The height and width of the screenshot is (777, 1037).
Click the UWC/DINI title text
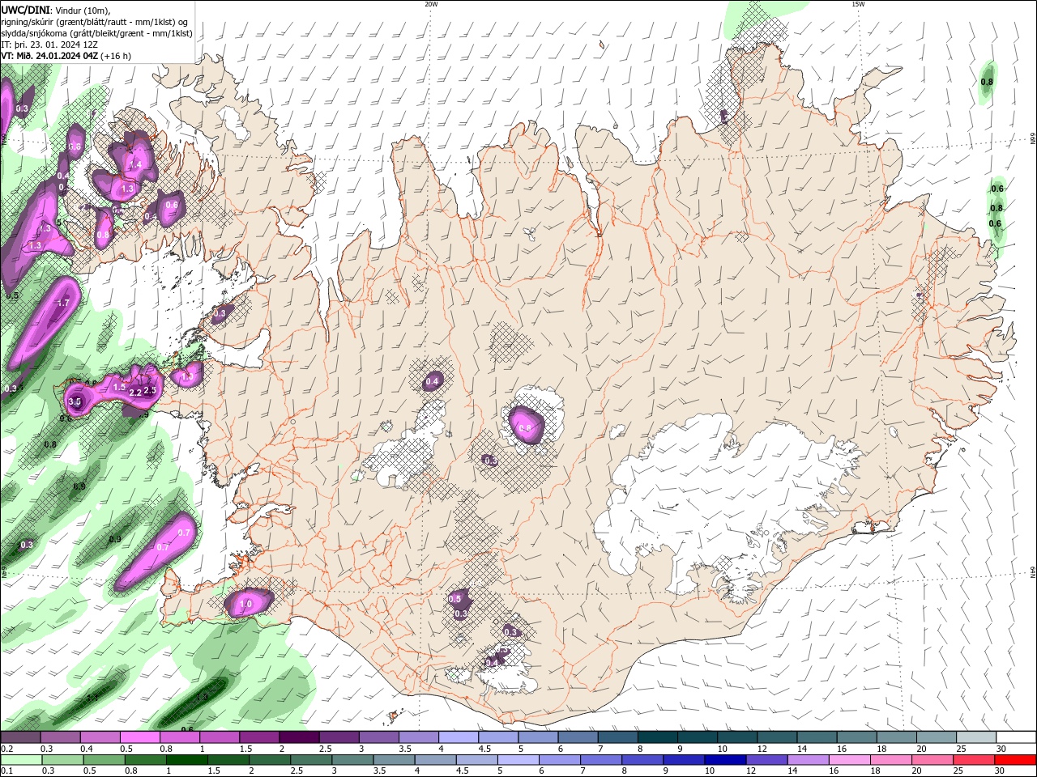click(x=27, y=10)
